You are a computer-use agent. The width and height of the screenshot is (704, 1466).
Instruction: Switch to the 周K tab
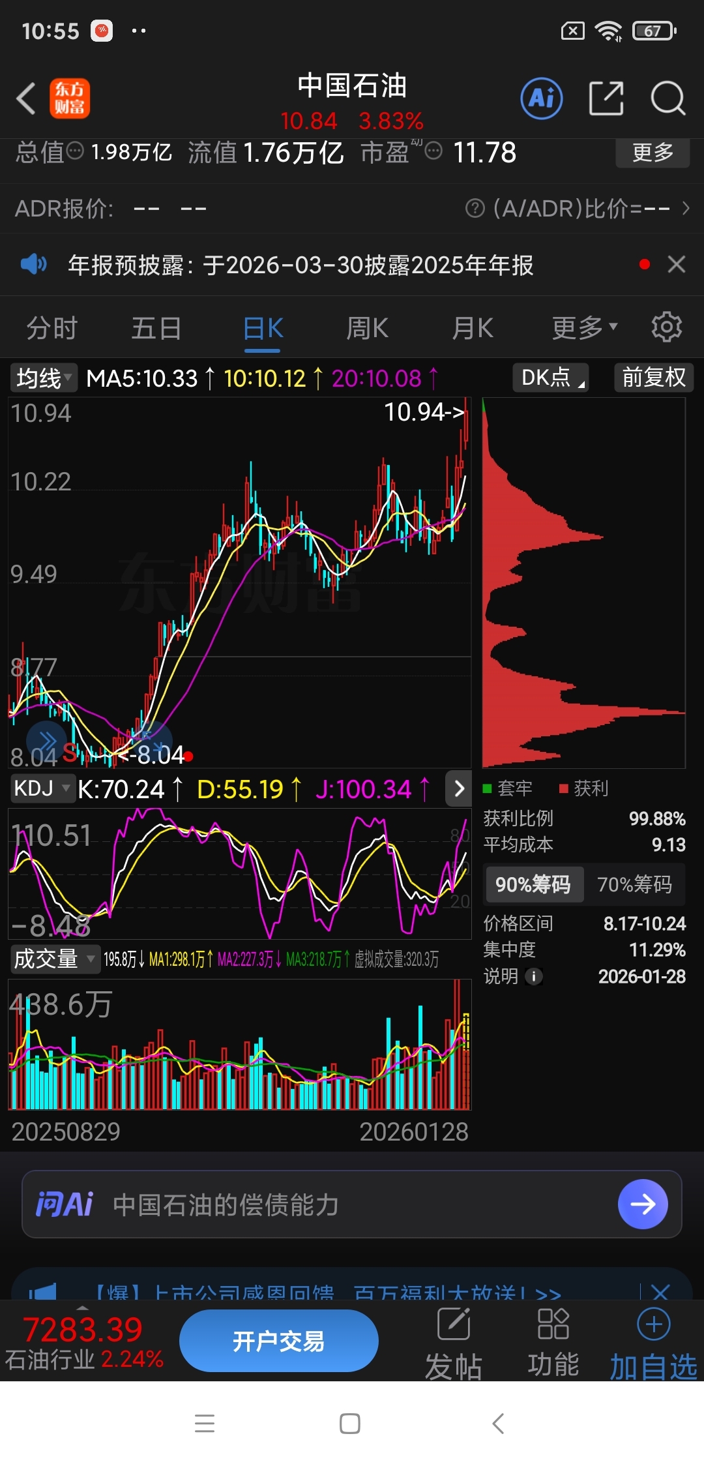click(x=367, y=327)
